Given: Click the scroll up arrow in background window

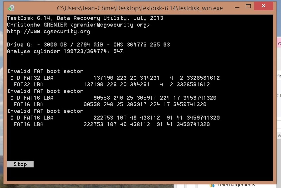Looking at the screenshot, I should tap(279, 136).
